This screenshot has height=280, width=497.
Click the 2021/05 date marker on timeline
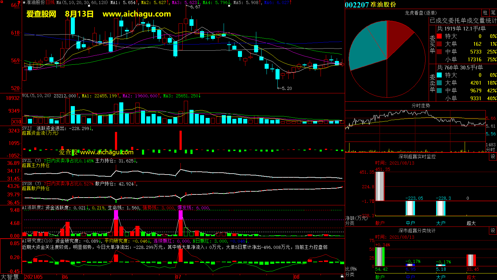[34, 277]
